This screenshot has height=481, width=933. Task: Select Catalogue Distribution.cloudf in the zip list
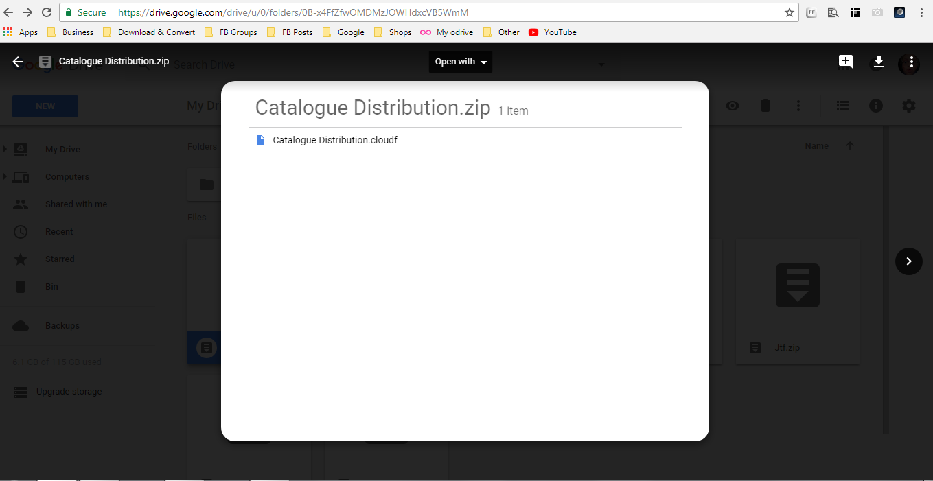(335, 140)
